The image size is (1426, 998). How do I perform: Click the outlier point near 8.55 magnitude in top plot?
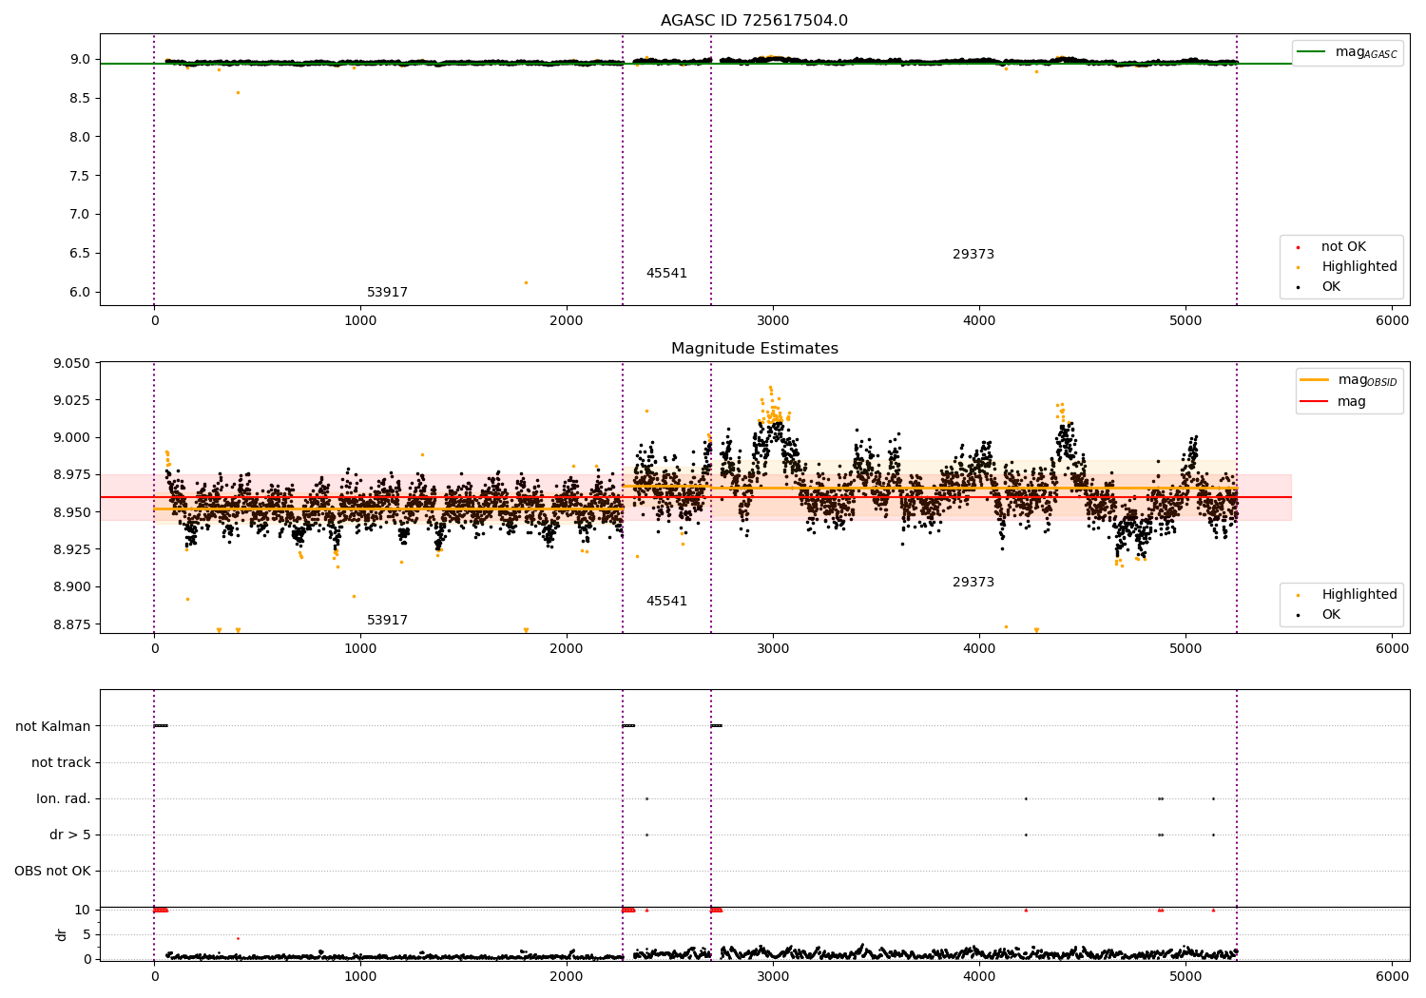point(238,92)
